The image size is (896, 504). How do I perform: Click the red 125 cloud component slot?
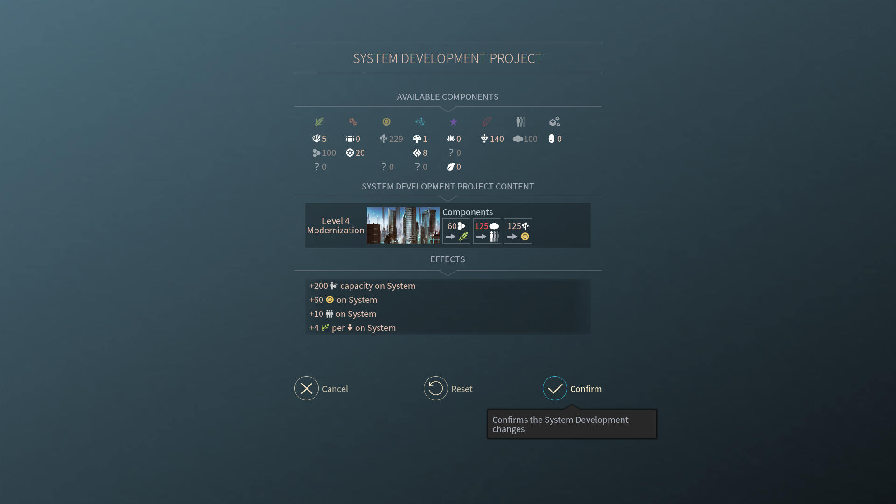point(487,231)
